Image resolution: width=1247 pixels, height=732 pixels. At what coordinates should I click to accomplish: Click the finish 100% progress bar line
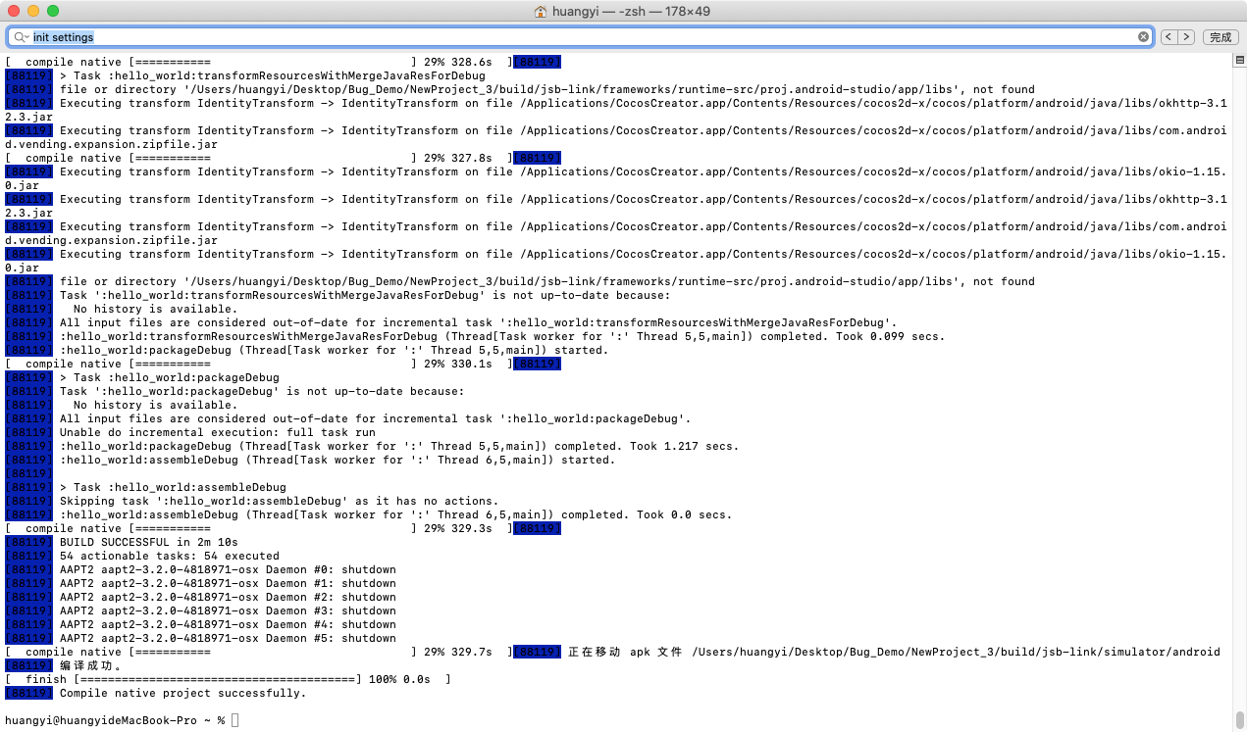228,679
